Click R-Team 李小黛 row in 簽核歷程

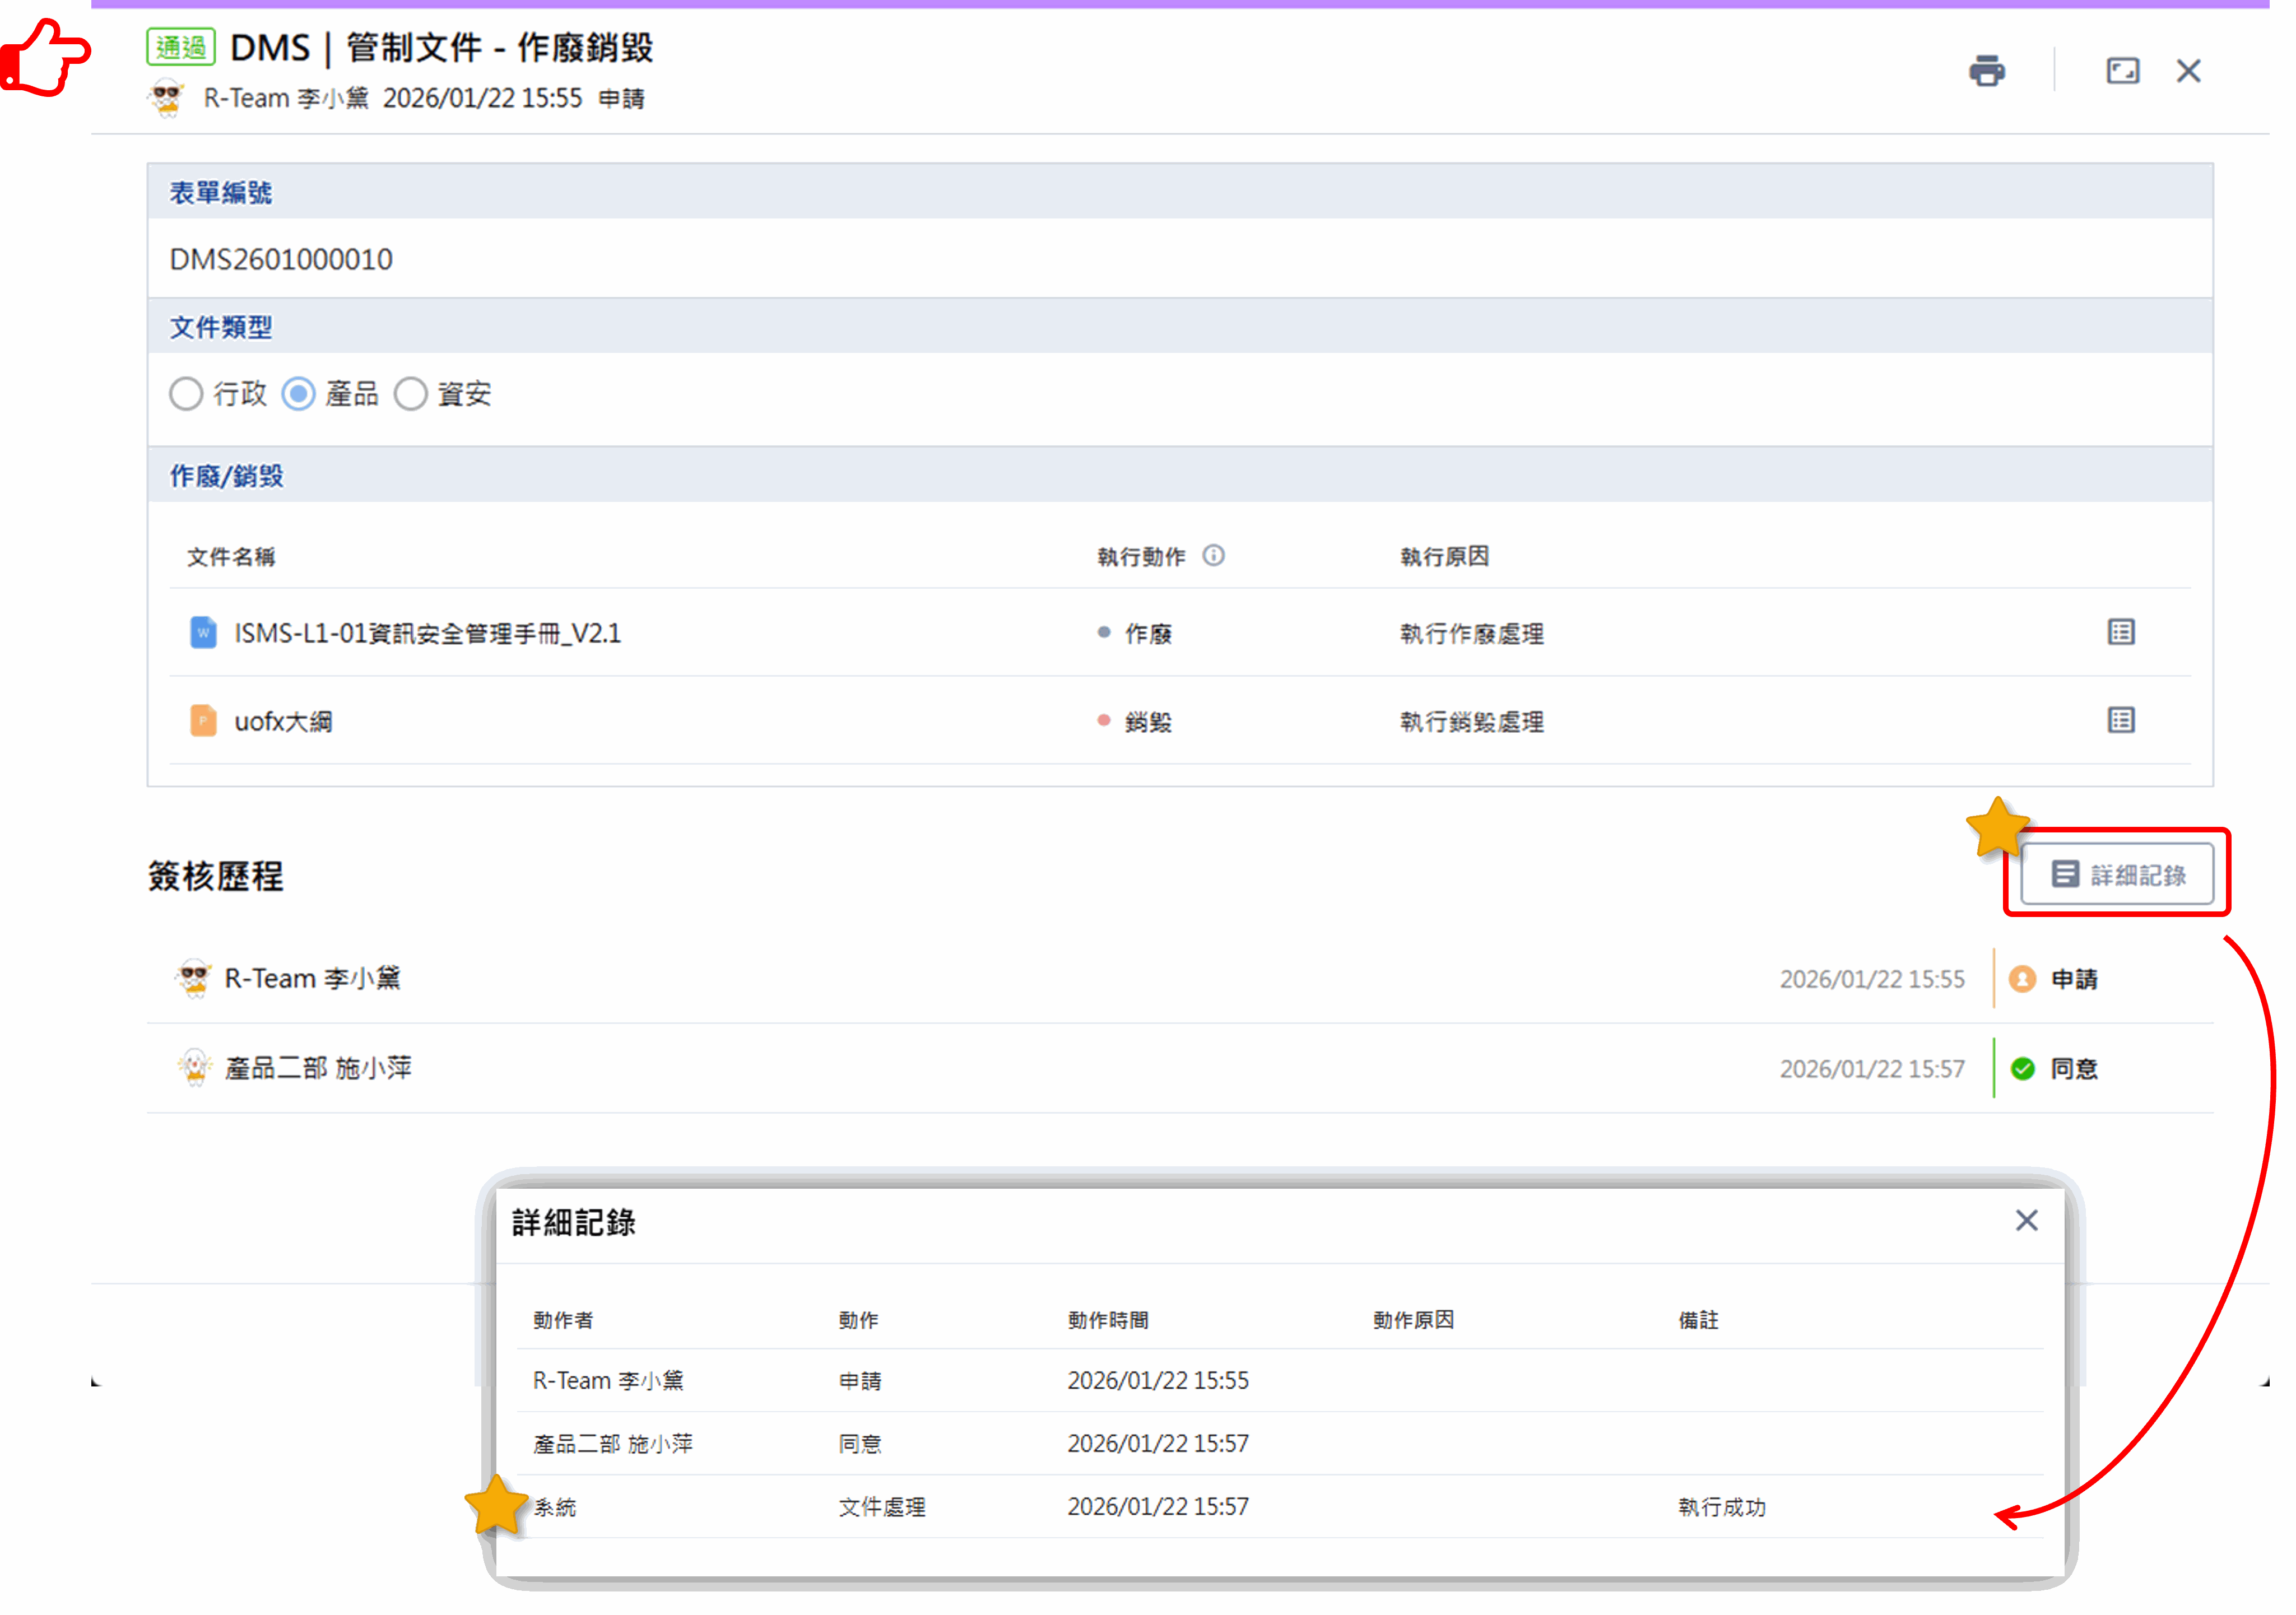click(312, 978)
